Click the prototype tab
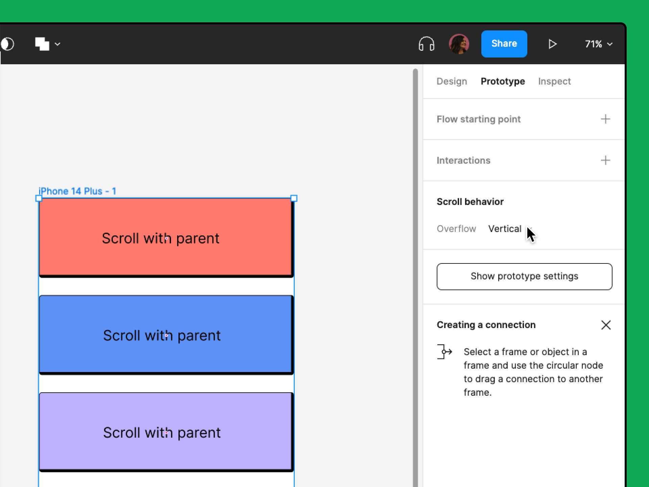The width and height of the screenshot is (649, 487). click(503, 81)
